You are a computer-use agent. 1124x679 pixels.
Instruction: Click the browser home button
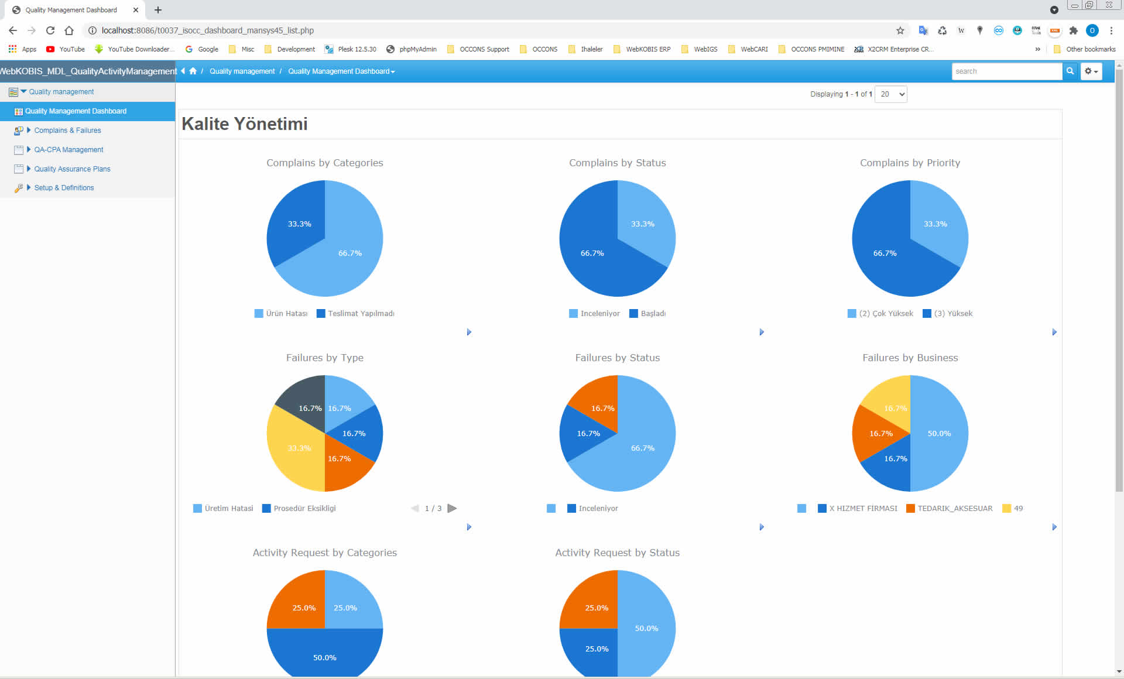(69, 30)
